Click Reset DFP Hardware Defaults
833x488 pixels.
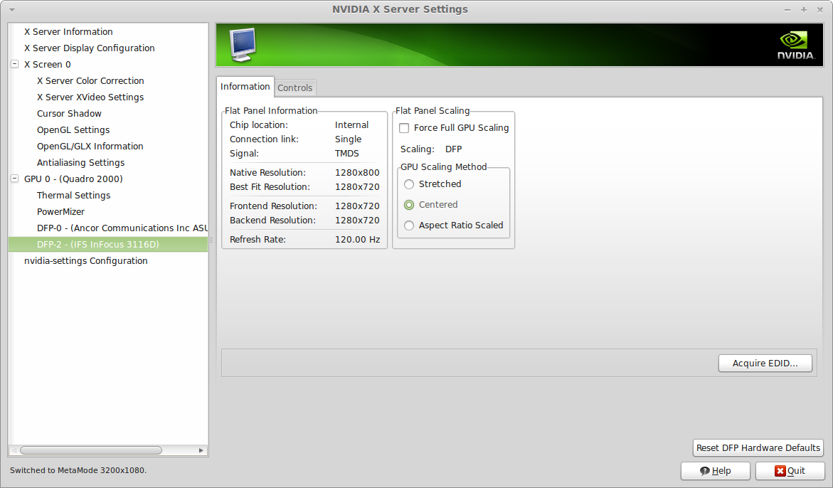(x=758, y=447)
